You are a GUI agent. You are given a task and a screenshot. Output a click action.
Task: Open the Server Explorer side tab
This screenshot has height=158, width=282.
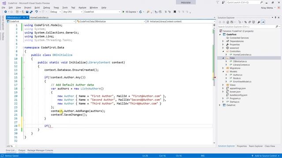[x=3, y=23]
